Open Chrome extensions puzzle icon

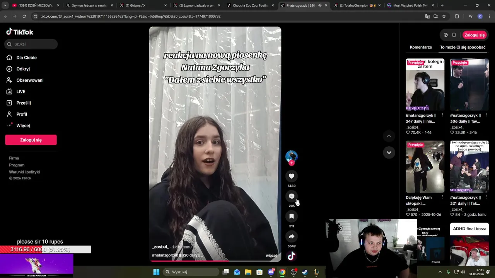click(x=457, y=16)
